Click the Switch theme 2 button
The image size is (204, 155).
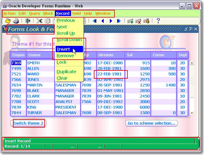coord(28,123)
